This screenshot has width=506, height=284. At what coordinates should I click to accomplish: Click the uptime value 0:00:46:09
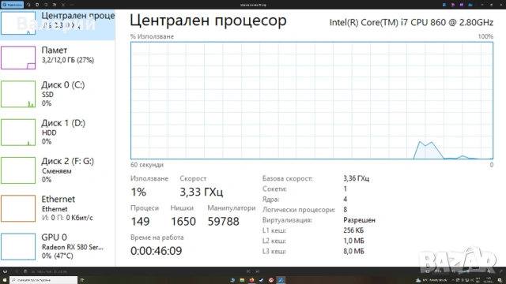[x=157, y=251]
